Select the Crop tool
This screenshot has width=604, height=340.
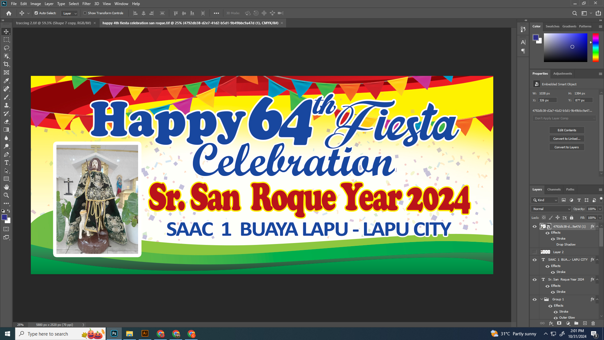6,64
